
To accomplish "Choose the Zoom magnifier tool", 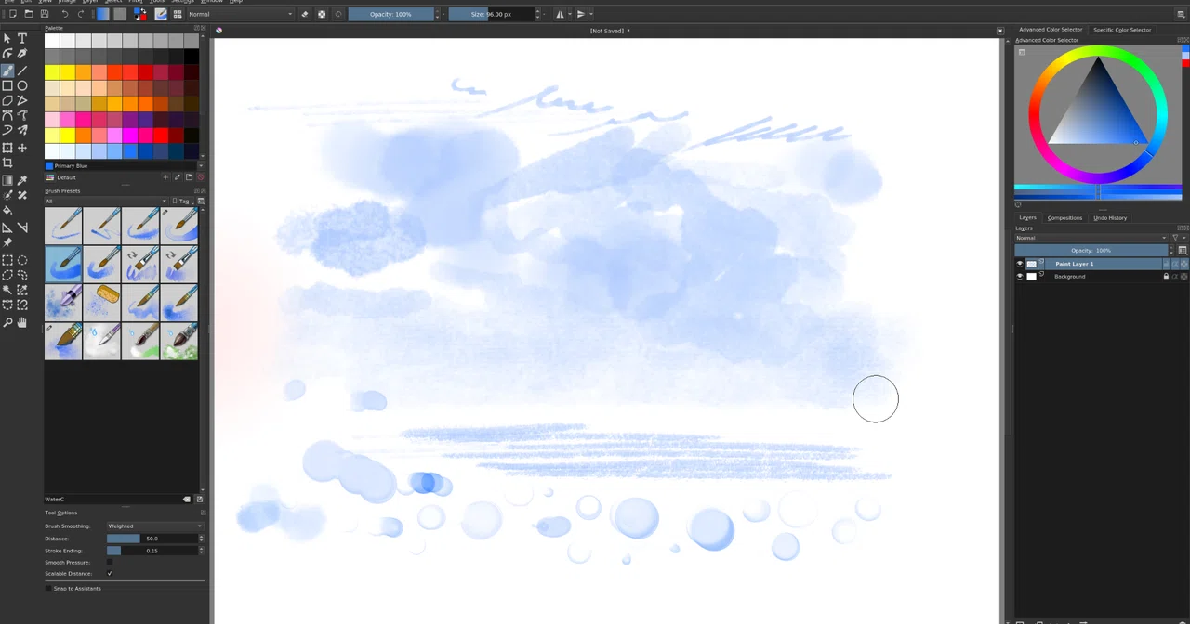I will pyautogui.click(x=7, y=322).
